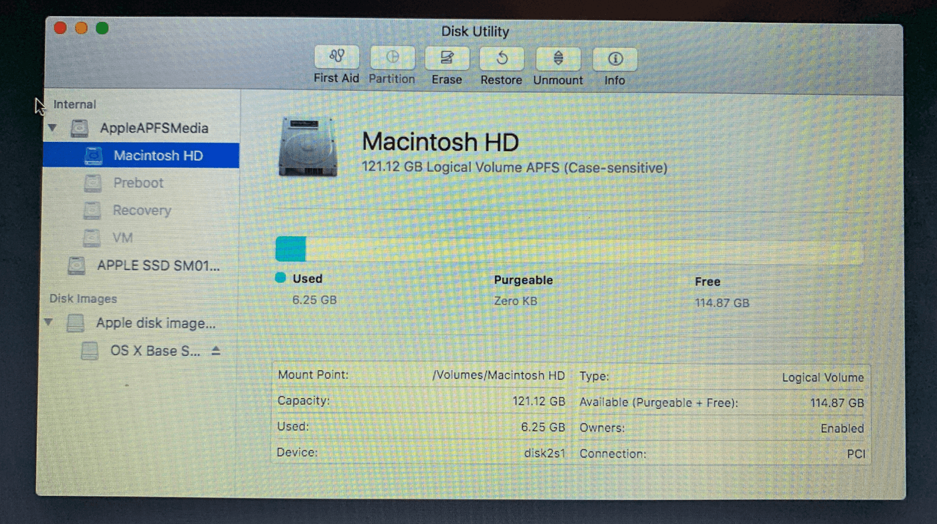Click the Macintosh HD title heading

tap(440, 142)
